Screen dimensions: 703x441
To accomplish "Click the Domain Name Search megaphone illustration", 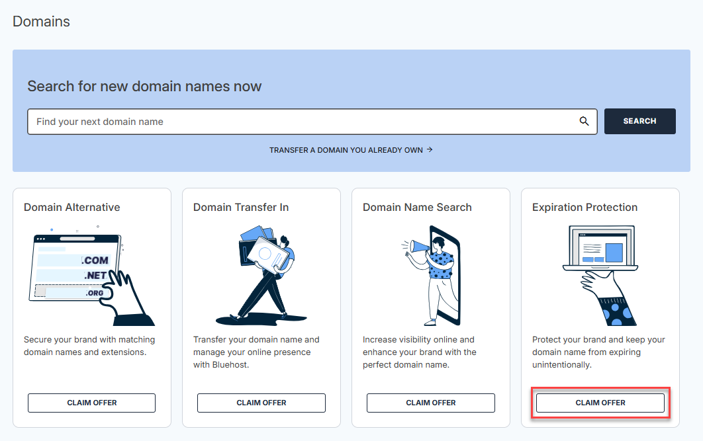I will click(x=430, y=274).
